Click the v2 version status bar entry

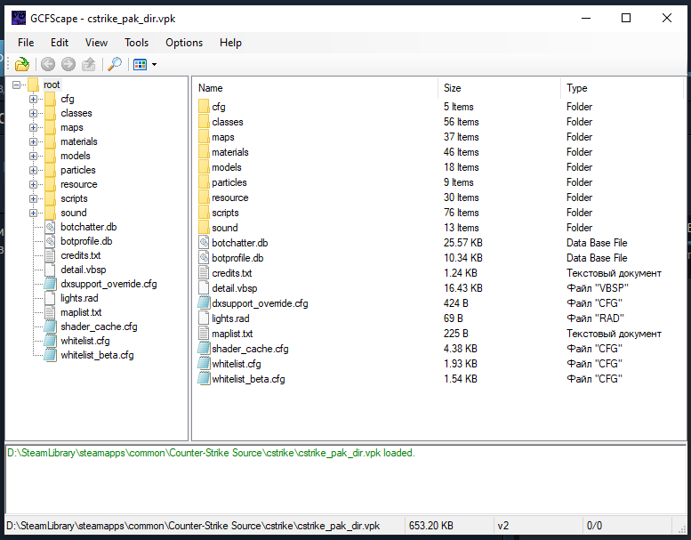[502, 526]
